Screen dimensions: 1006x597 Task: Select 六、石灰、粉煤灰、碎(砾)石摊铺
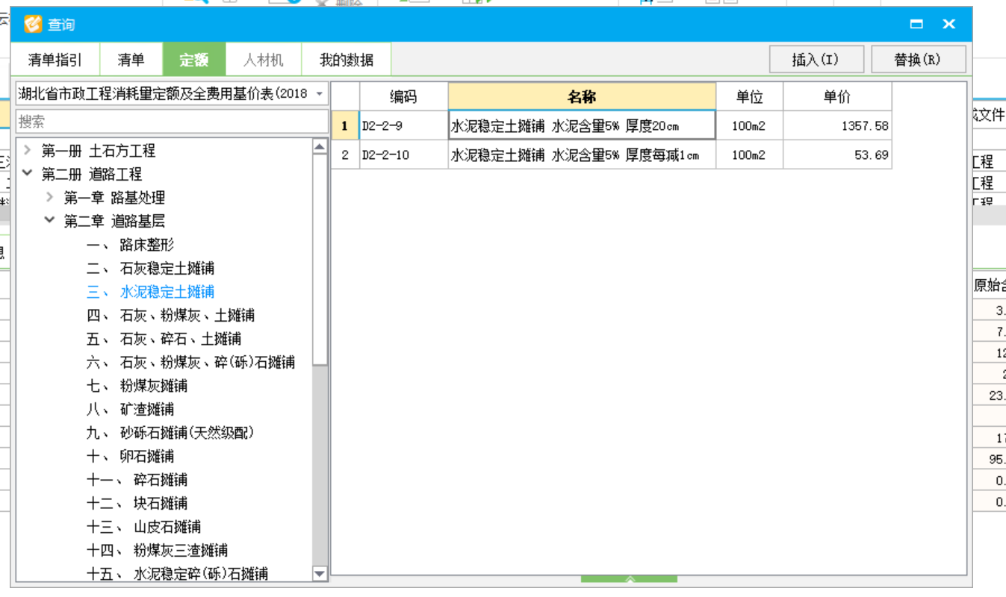190,362
